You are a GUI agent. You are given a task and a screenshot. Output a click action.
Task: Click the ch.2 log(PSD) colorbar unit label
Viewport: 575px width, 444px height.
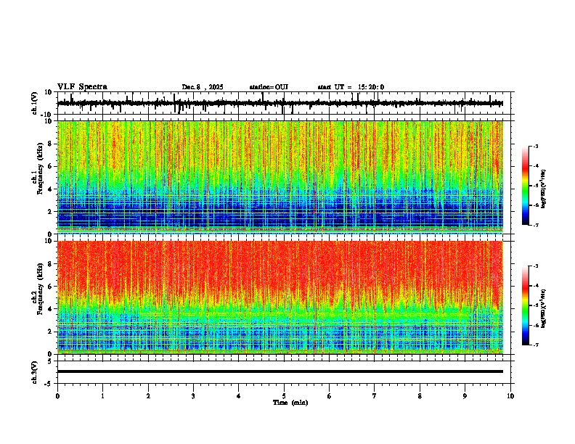point(544,308)
